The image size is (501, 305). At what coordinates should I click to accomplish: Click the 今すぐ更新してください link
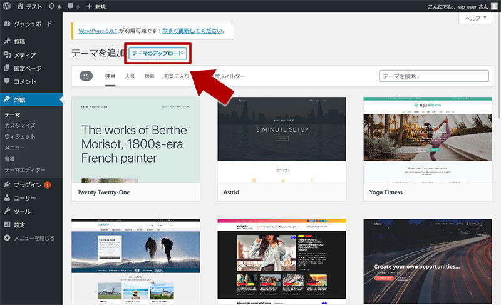192,31
